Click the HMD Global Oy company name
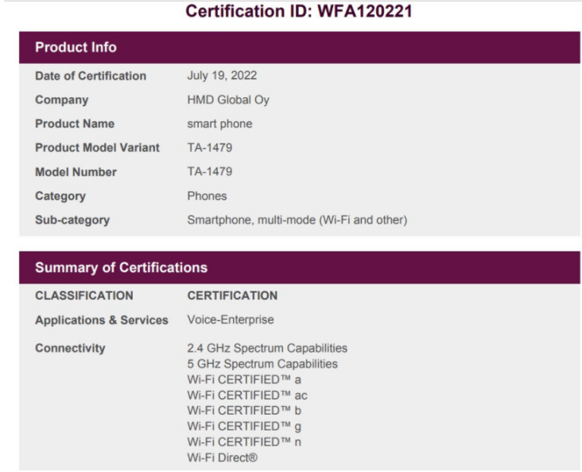The image size is (582, 472). click(x=228, y=100)
